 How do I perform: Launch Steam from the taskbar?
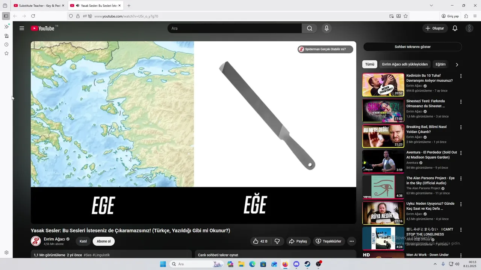[x=307, y=264]
